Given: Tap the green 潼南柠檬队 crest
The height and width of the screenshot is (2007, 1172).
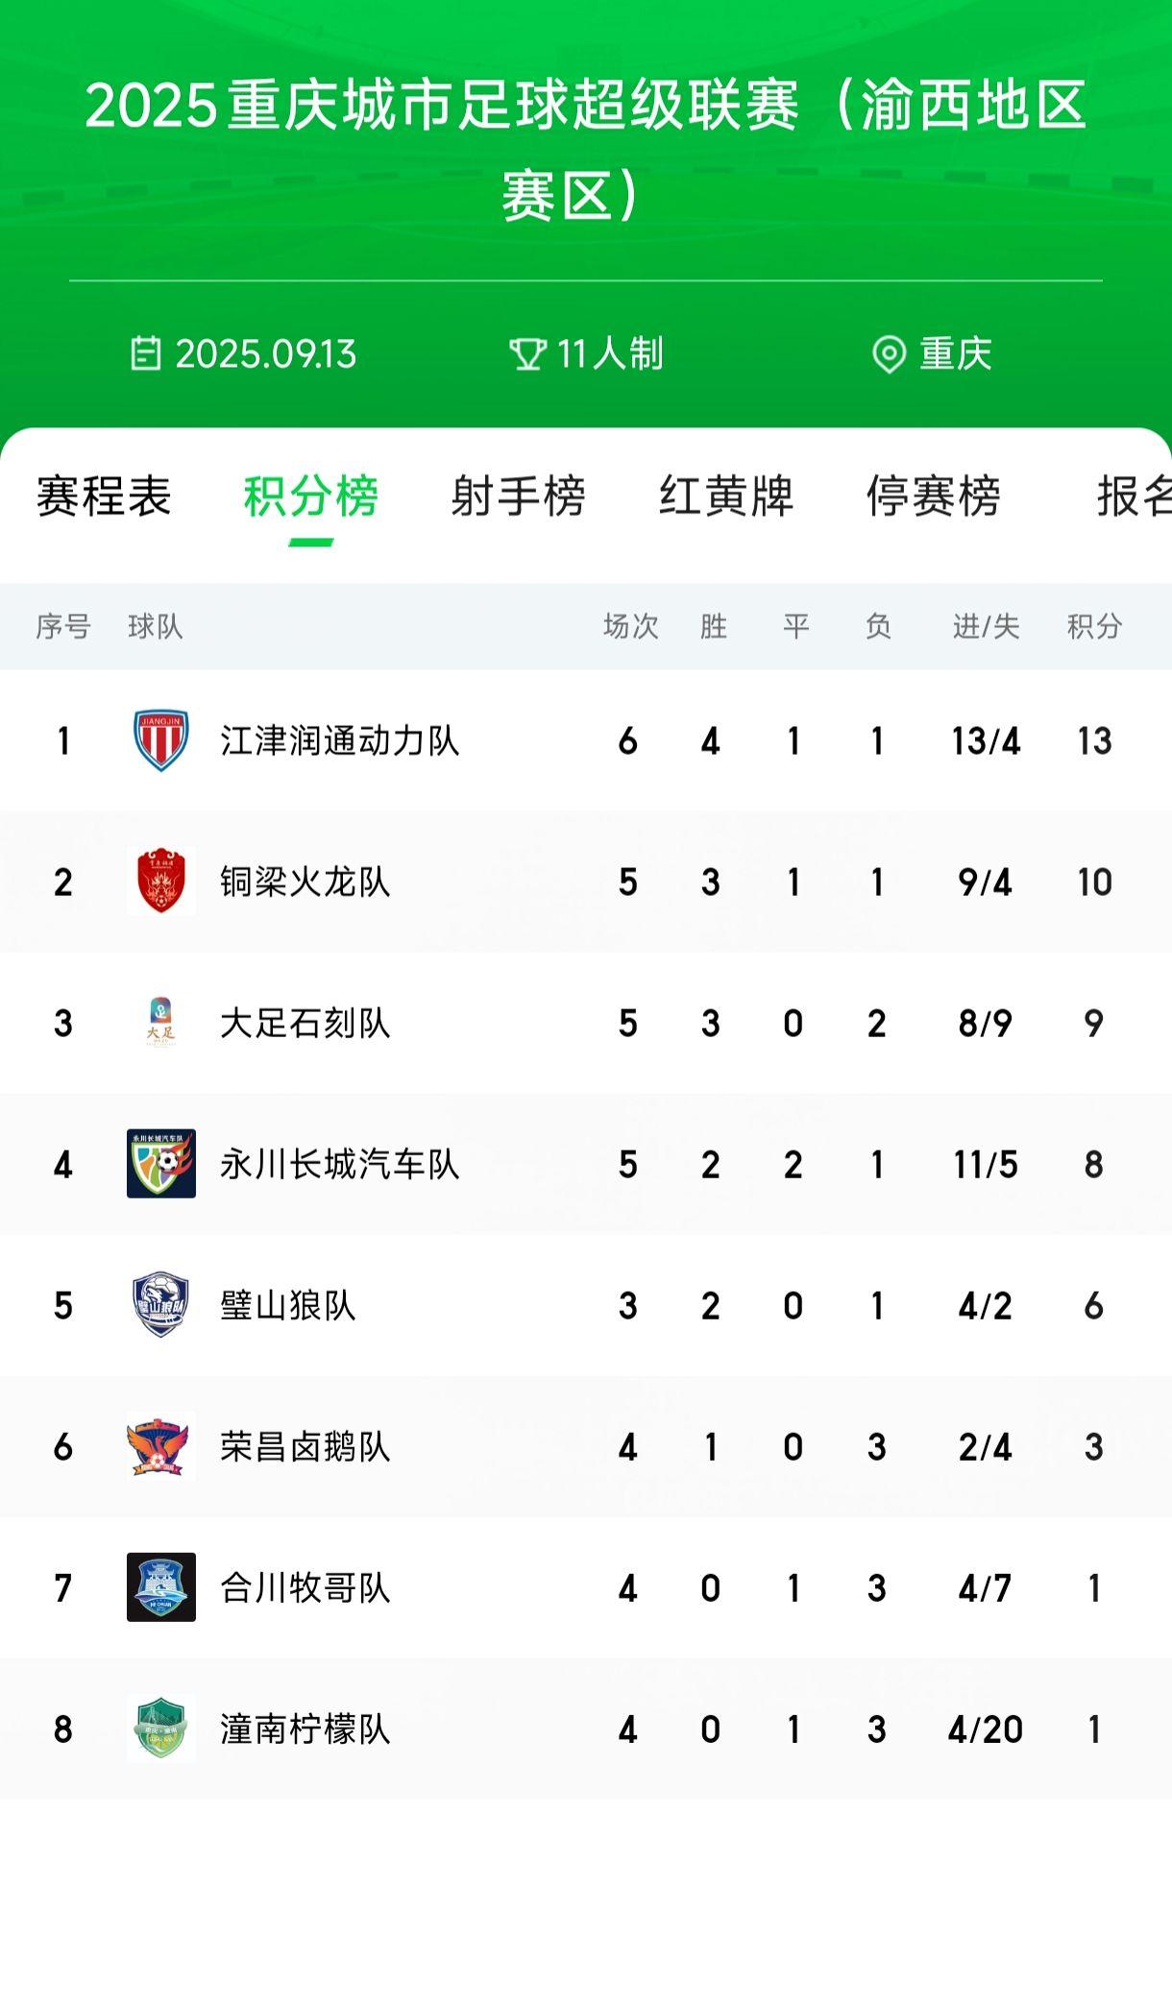Looking at the screenshot, I should (160, 1728).
